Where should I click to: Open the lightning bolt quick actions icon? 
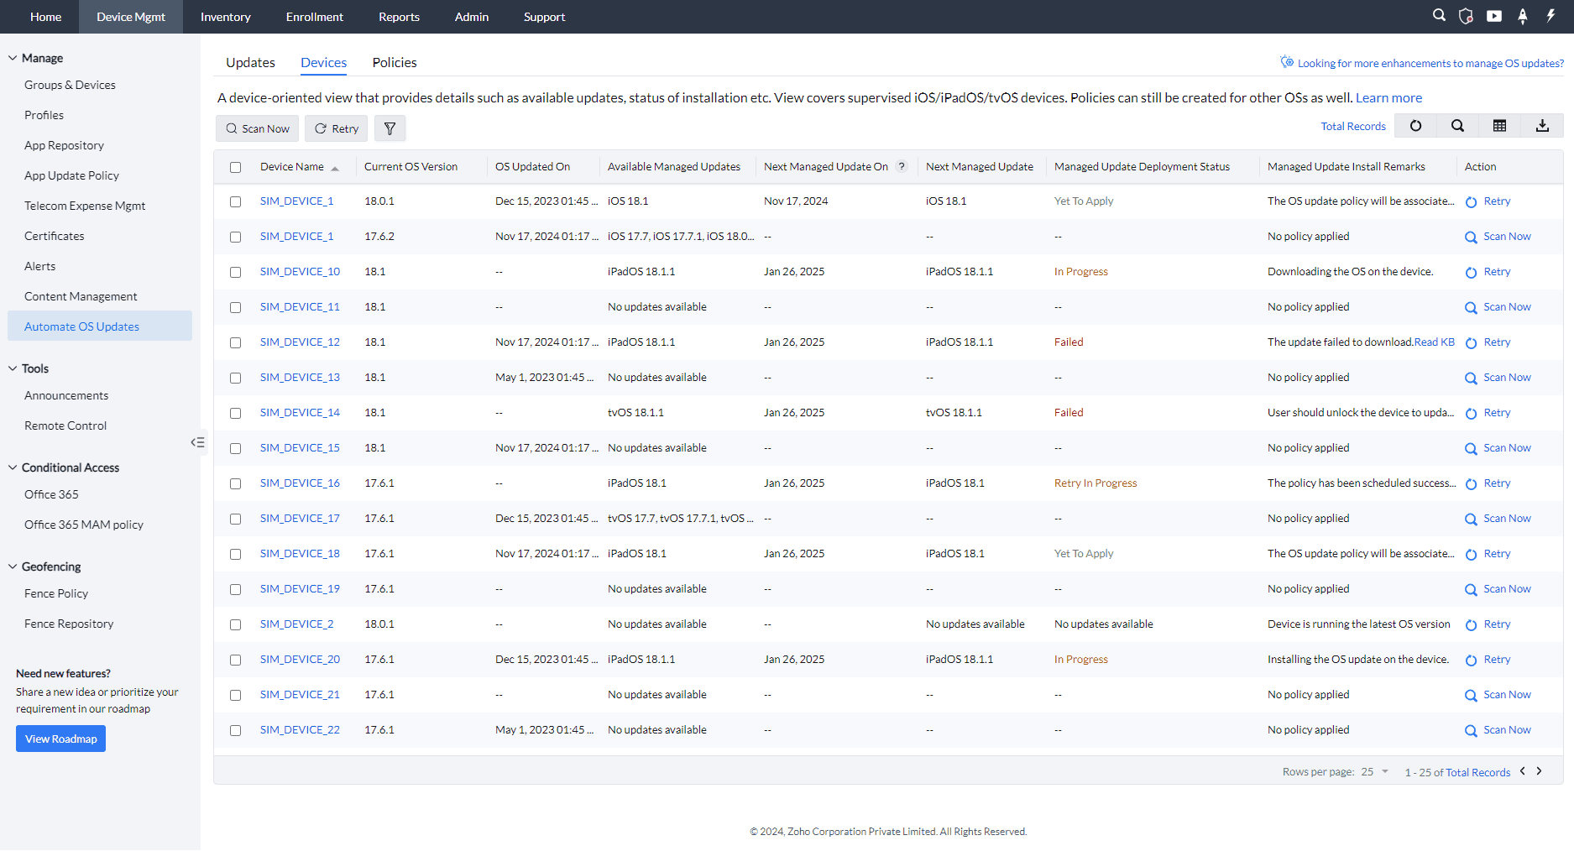[x=1550, y=16]
